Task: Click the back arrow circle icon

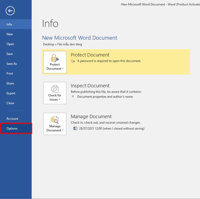Action: coord(10,11)
